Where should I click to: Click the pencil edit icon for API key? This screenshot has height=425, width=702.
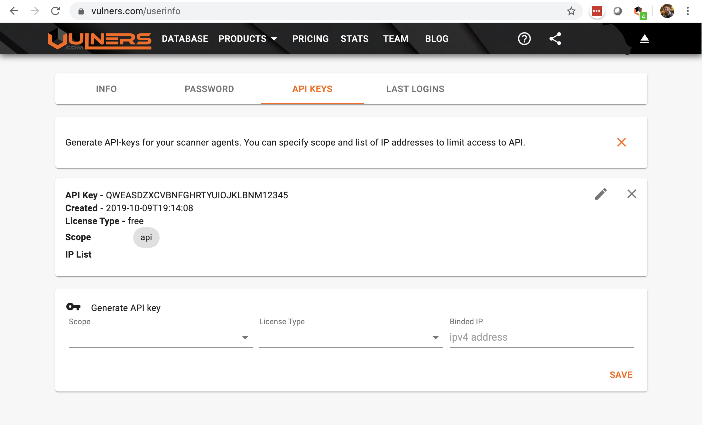click(601, 194)
